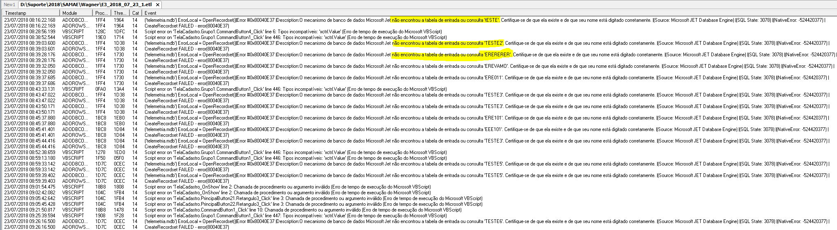This screenshot has width=837, height=230.
Task: Click the event mentioning consulta 'TESTE6'
Action: pos(487,221)
